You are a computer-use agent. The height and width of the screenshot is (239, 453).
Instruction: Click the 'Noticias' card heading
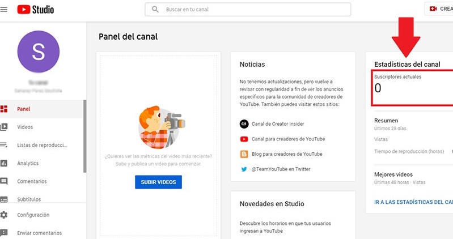[252, 65]
